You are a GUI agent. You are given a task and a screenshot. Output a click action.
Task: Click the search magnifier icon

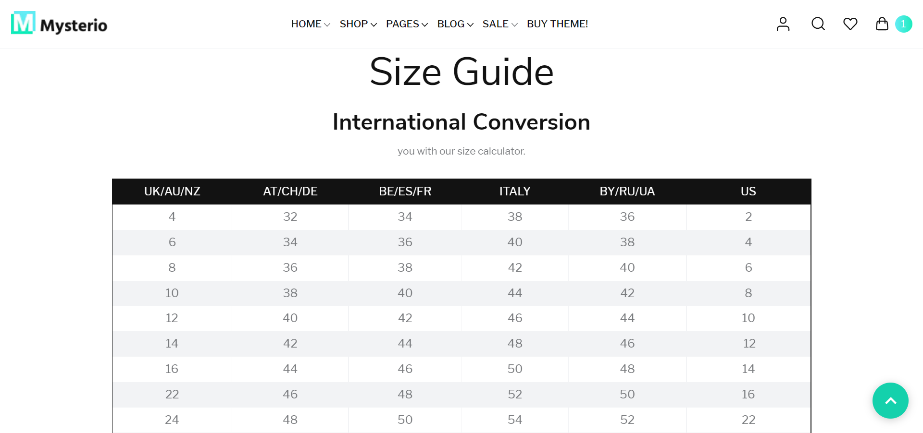818,24
